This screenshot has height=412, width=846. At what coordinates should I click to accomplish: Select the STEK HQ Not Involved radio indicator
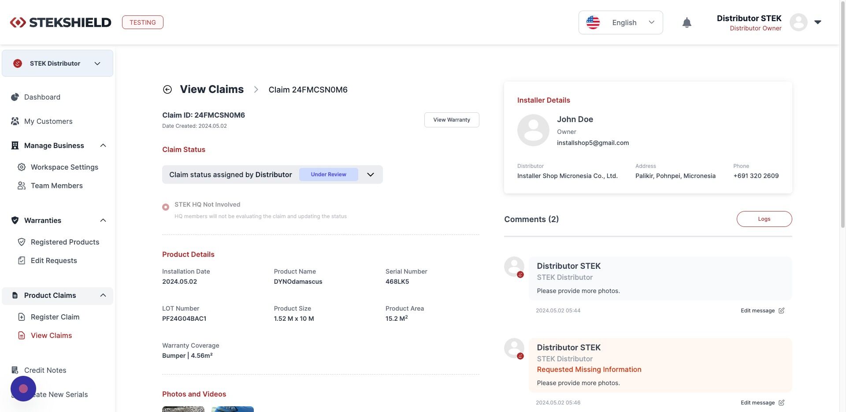coord(166,207)
